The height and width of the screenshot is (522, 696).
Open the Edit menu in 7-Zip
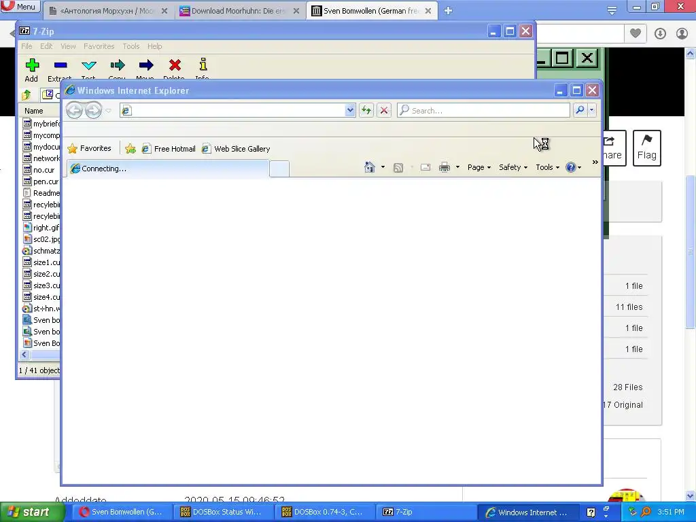46,46
